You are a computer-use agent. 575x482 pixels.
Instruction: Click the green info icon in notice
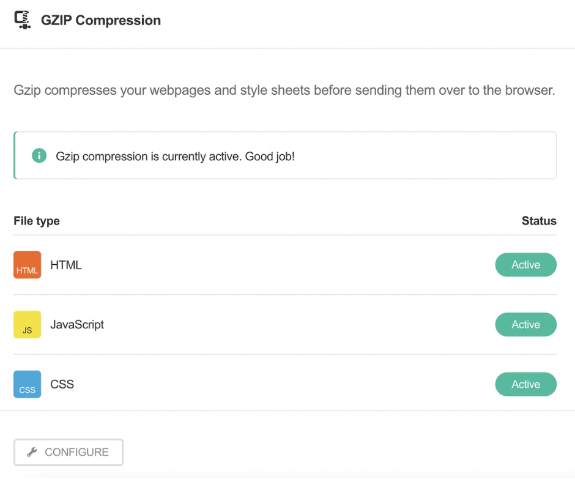click(39, 155)
